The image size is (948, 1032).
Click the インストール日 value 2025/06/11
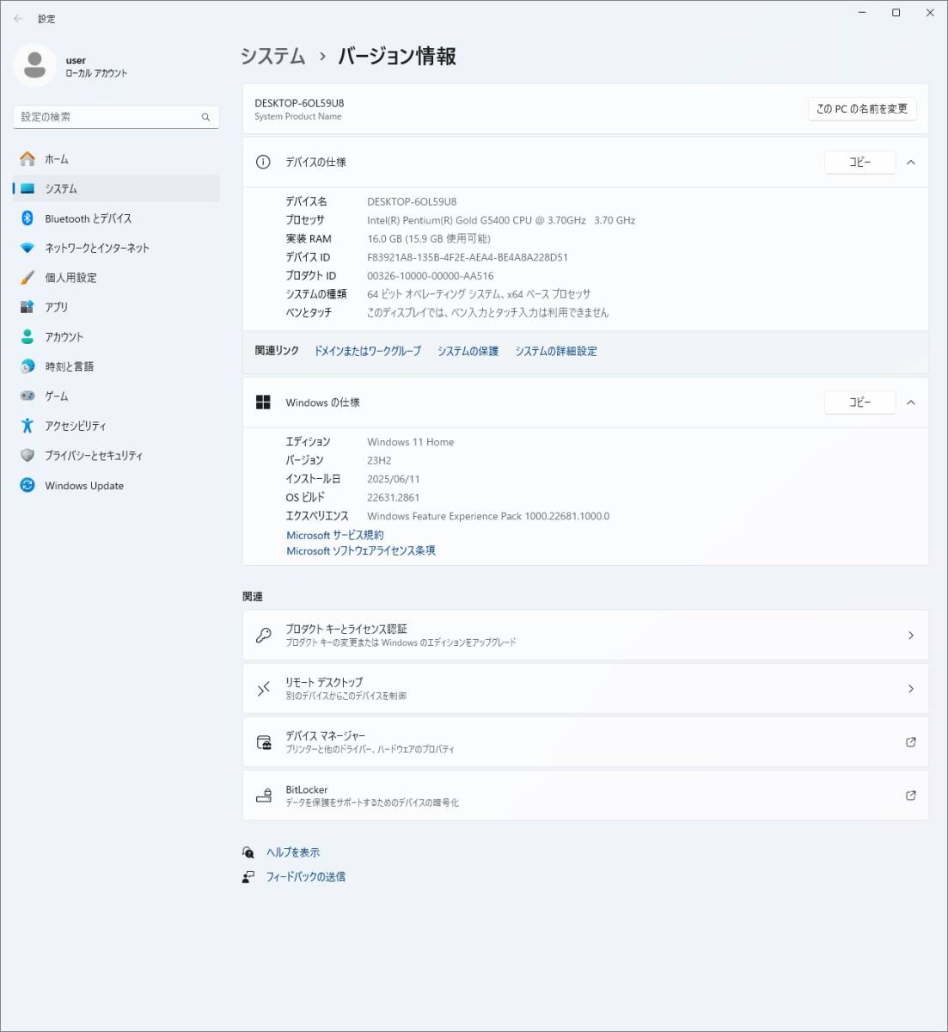click(394, 479)
